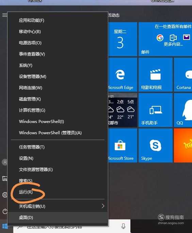Screen dimensions: 192x233
Task: Open the calendar tile showing 星期二 3
Action: coord(123,39)
